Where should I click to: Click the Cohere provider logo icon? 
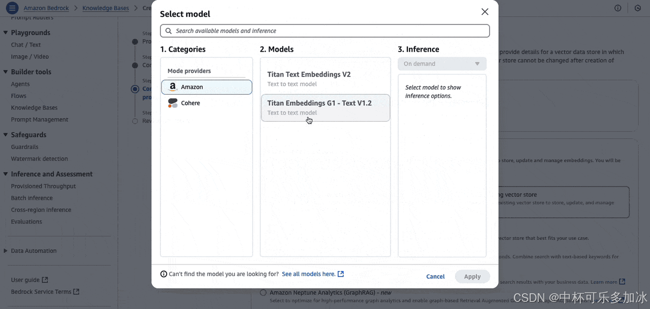pyautogui.click(x=173, y=103)
